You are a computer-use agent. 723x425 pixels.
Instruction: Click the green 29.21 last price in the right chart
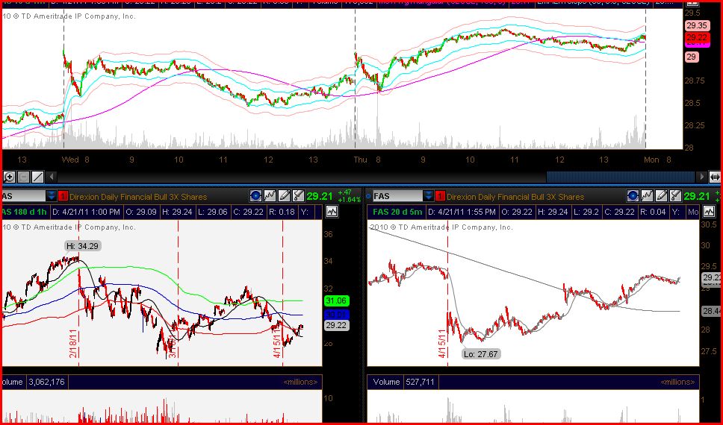coord(696,196)
